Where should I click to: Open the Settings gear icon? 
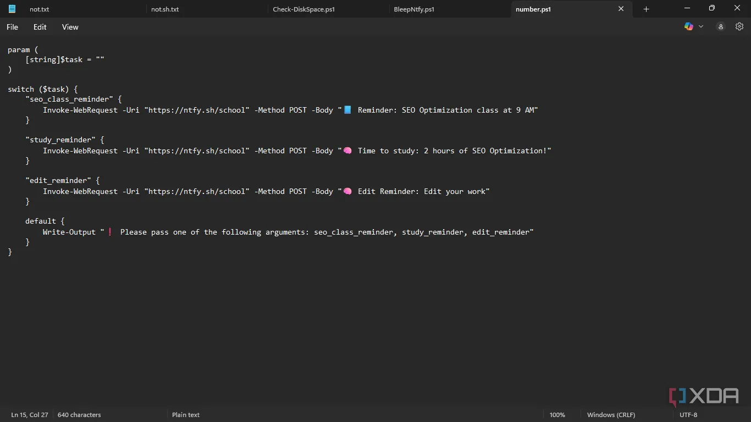tap(739, 26)
